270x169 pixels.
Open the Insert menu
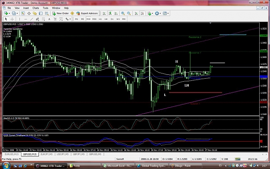pyautogui.click(x=26, y=8)
